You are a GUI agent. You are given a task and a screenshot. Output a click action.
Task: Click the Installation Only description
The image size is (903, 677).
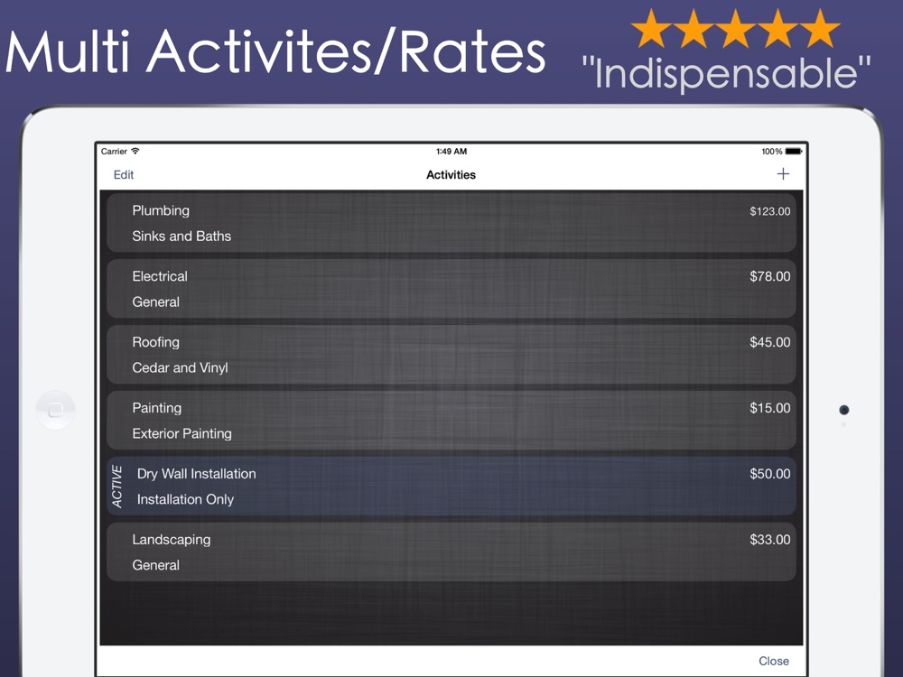click(185, 500)
